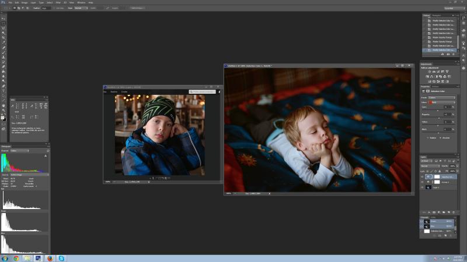This screenshot has height=262, width=467.
Task: Select the Brush tool
Action: tap(4, 52)
